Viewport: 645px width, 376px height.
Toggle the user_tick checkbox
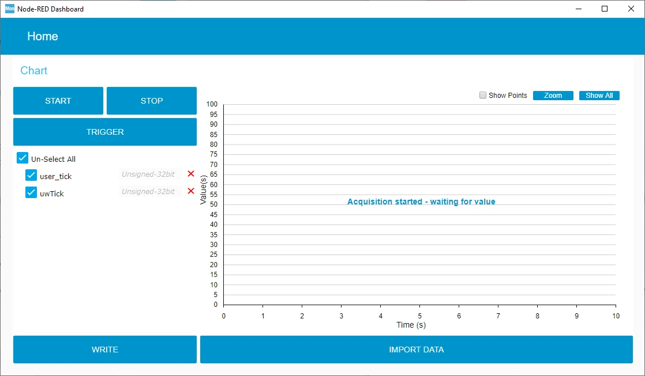click(x=31, y=175)
